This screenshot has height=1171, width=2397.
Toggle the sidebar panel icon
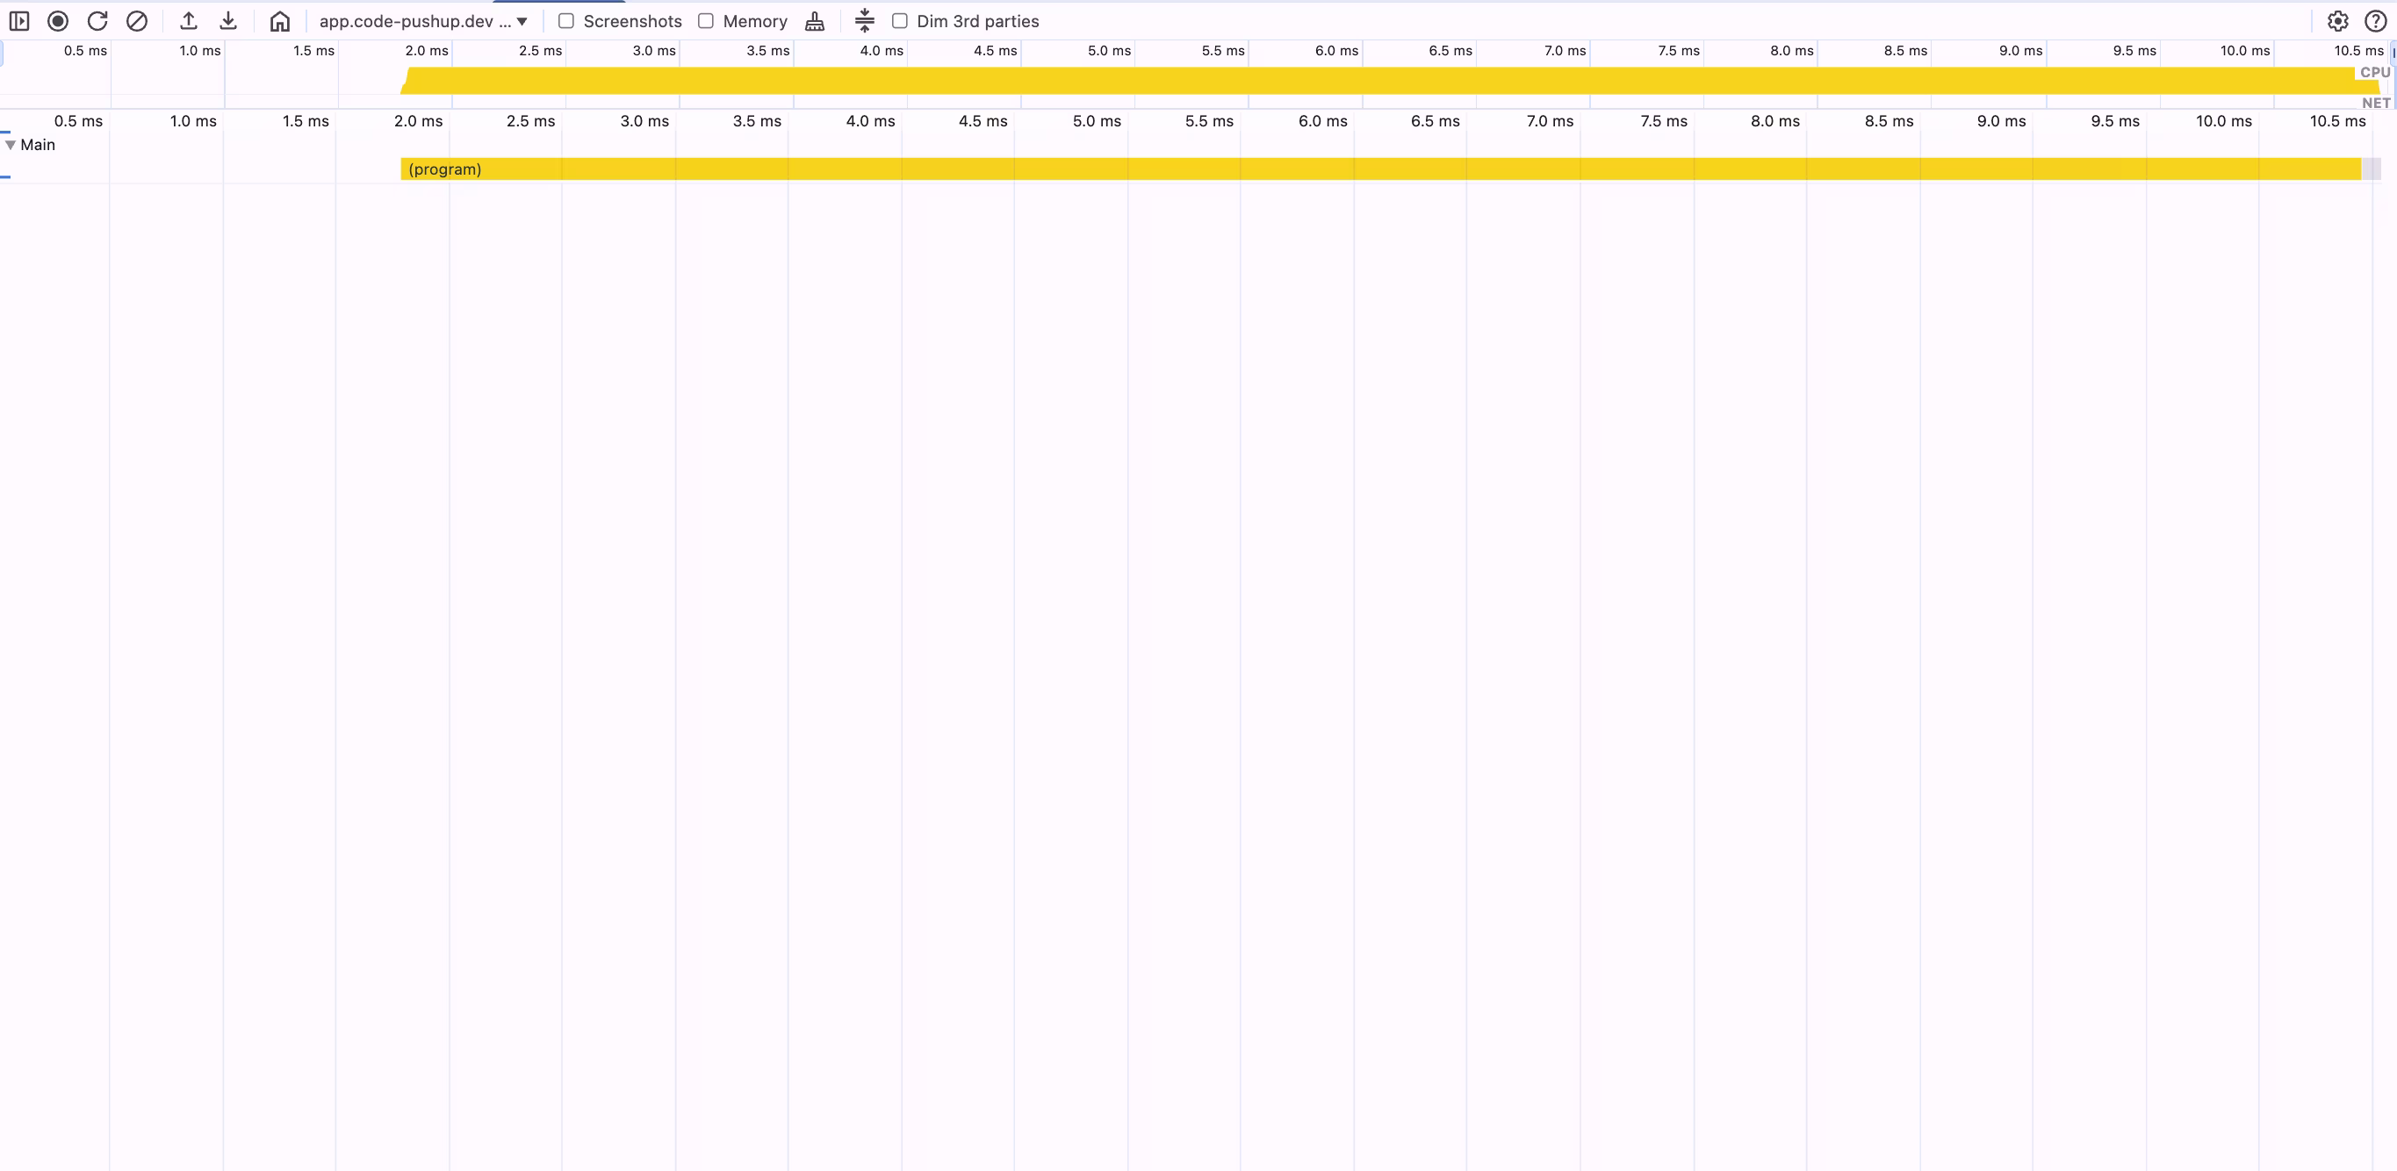(x=18, y=20)
